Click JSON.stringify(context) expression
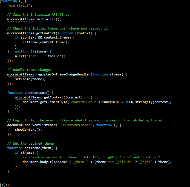Image resolution: width=190 pixels, height=187 pixels. pos(148,102)
